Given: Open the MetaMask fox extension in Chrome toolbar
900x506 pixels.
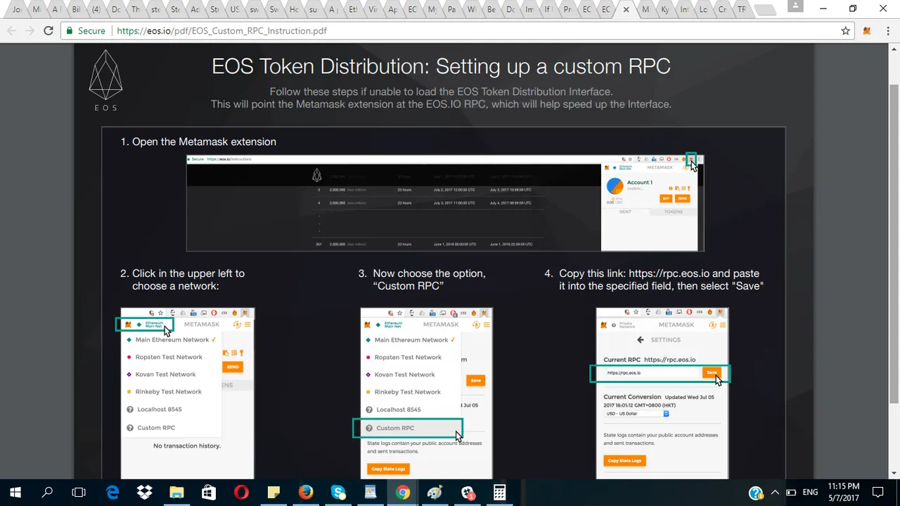Looking at the screenshot, I should [867, 31].
